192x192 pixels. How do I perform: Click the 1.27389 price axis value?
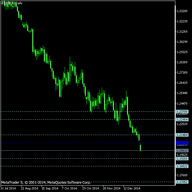[x=182, y=73]
